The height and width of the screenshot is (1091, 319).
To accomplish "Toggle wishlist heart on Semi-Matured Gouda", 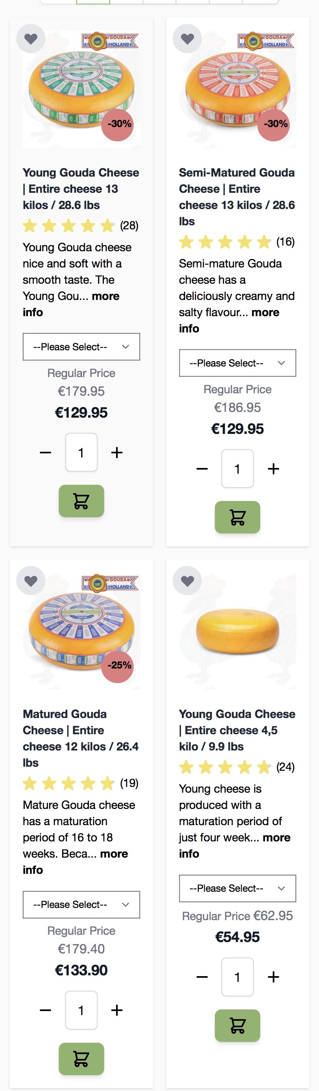I will (187, 39).
